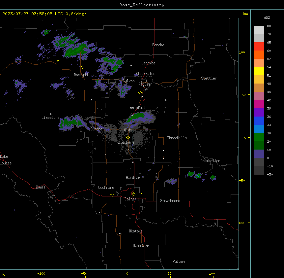Select the Okotoks label
This screenshot has height=278, width=284.
click(136, 231)
